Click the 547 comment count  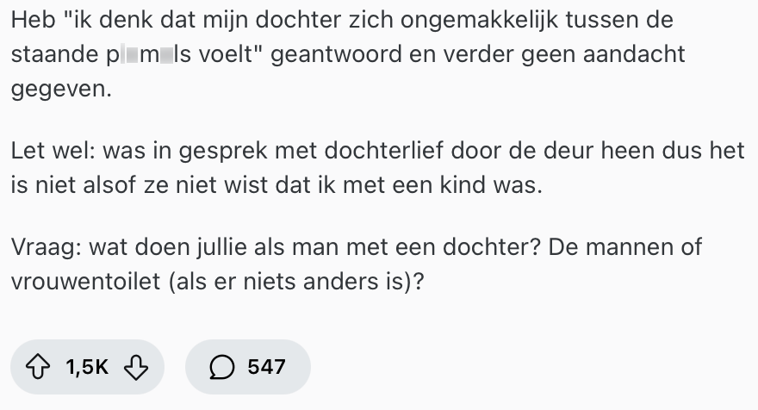[x=265, y=367]
